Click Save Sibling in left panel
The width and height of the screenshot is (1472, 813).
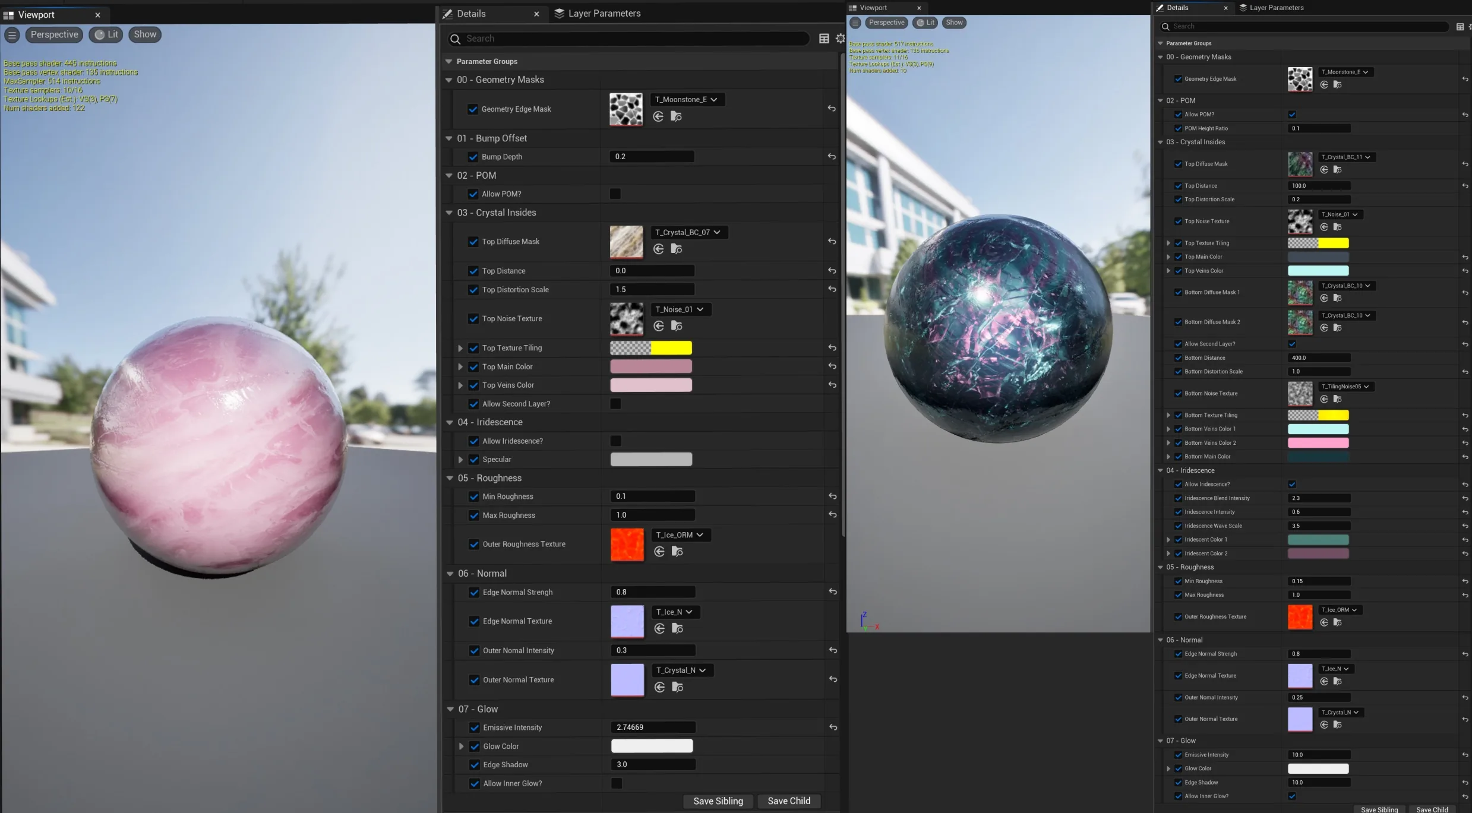[718, 801]
